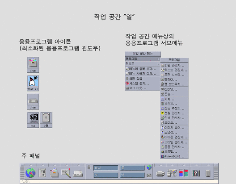Open the performance meter bars icon
Image resolution: width=236 pixels, height=184 pixels.
pyautogui.click(x=184, y=173)
